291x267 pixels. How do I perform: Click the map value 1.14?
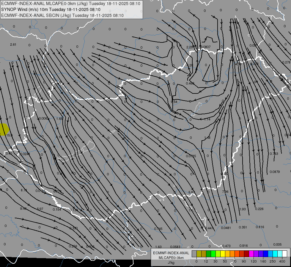coord(207,119)
